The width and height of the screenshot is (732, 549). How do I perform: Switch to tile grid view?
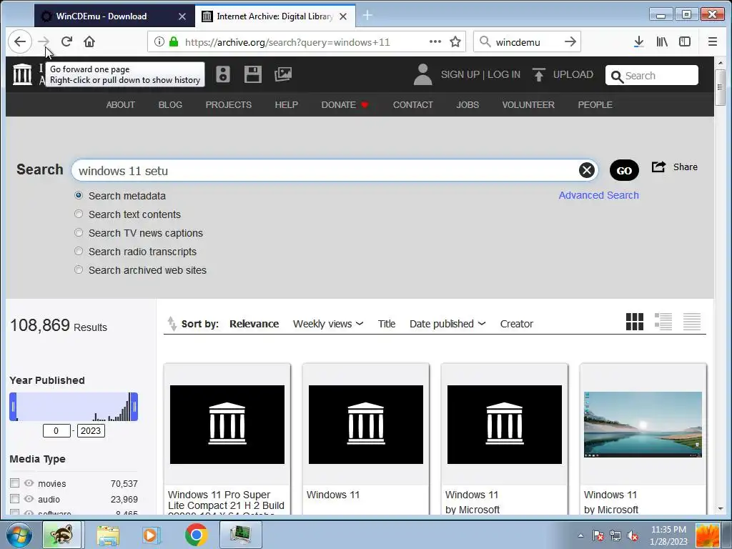[635, 322]
